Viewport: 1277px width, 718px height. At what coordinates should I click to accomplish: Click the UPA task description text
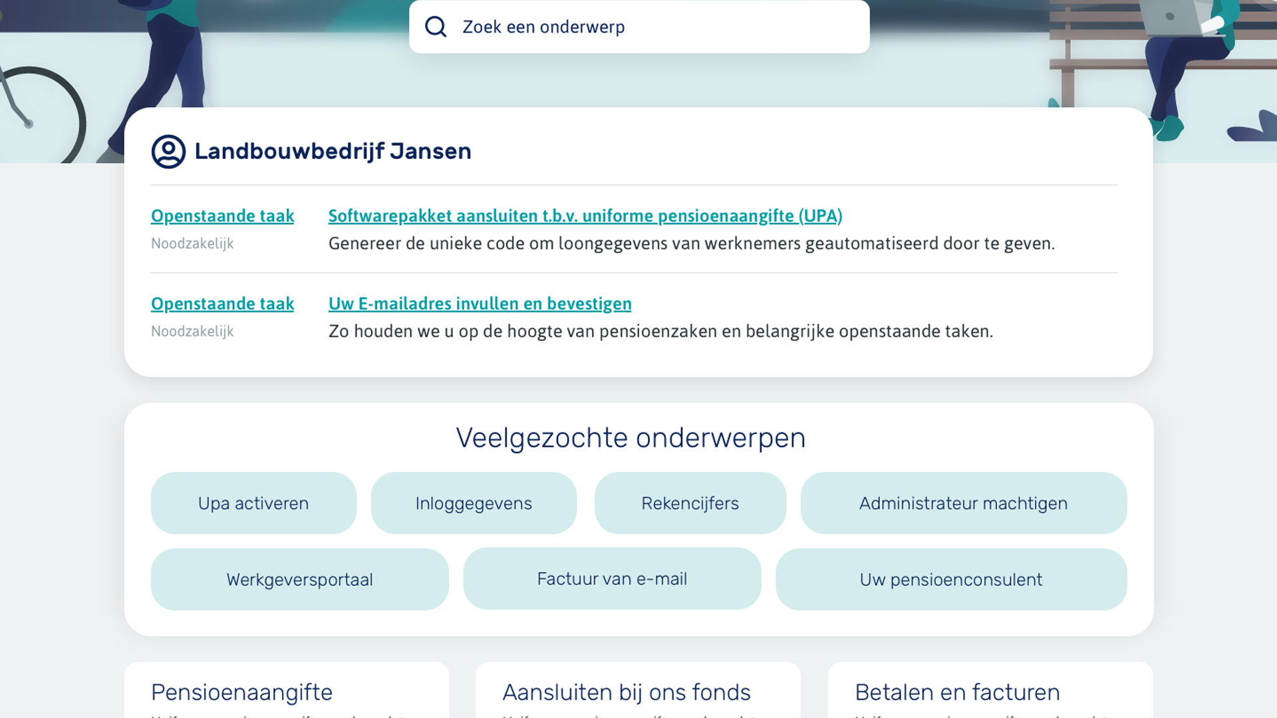(x=691, y=243)
